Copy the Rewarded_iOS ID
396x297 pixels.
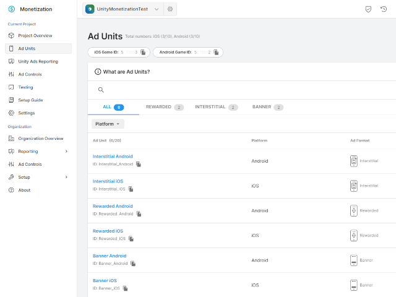[131, 239]
